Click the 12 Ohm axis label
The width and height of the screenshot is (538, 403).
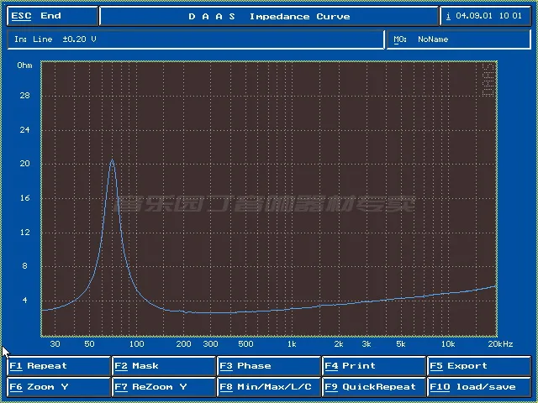tap(24, 232)
